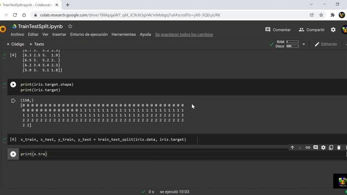The image size is (347, 195).
Task: Mirror cell in tab icon
Action: point(331,147)
